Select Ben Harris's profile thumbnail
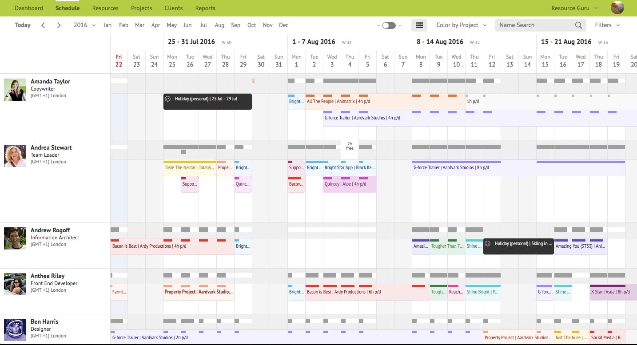 [x=15, y=329]
